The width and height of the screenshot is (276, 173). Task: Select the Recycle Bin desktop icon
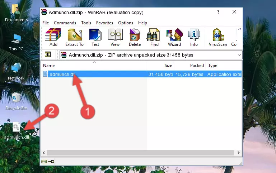16,101
